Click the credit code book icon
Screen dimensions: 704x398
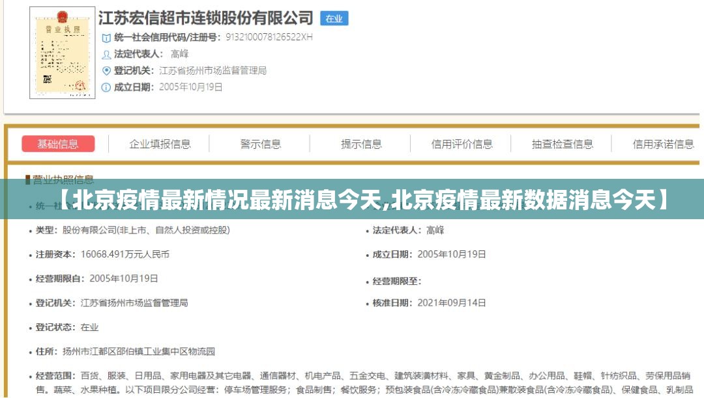106,38
